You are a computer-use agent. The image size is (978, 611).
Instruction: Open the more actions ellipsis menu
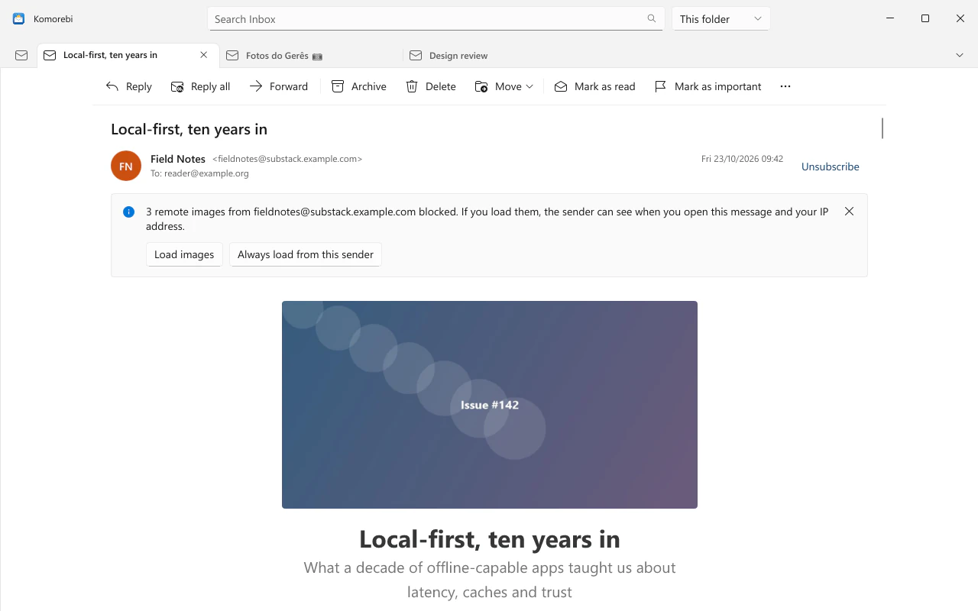pyautogui.click(x=785, y=86)
